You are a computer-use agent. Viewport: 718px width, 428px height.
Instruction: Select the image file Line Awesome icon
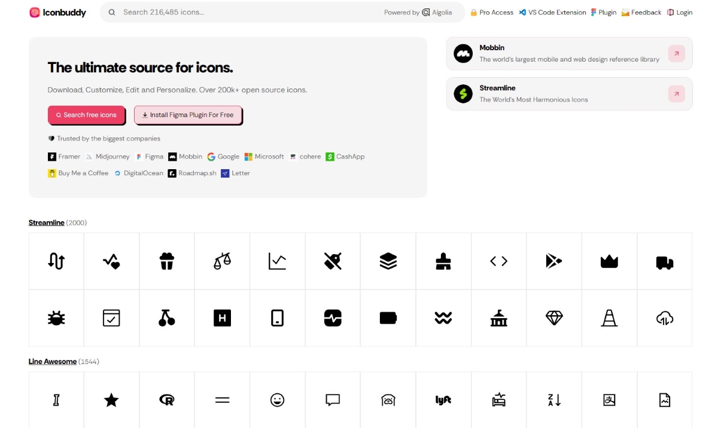pos(665,400)
